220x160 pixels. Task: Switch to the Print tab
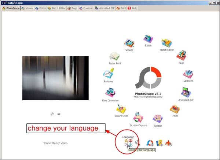click(121, 8)
